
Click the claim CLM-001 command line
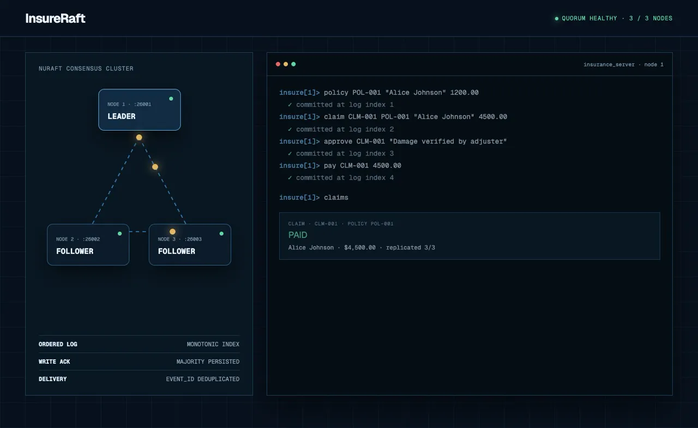pyautogui.click(x=393, y=117)
